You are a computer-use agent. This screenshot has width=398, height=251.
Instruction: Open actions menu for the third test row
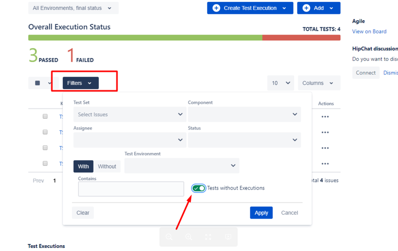(325, 148)
